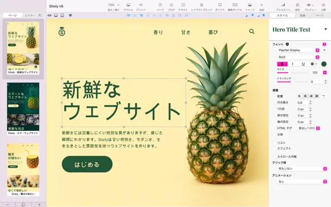
Task: Switch to the ページ tab in left sidebar
Action: pos(13,15)
